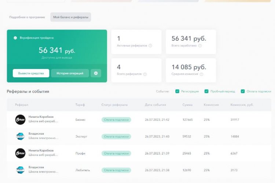Select Мой баланс и рефералы tab
This screenshot has width=275, height=183.
pos(71,17)
